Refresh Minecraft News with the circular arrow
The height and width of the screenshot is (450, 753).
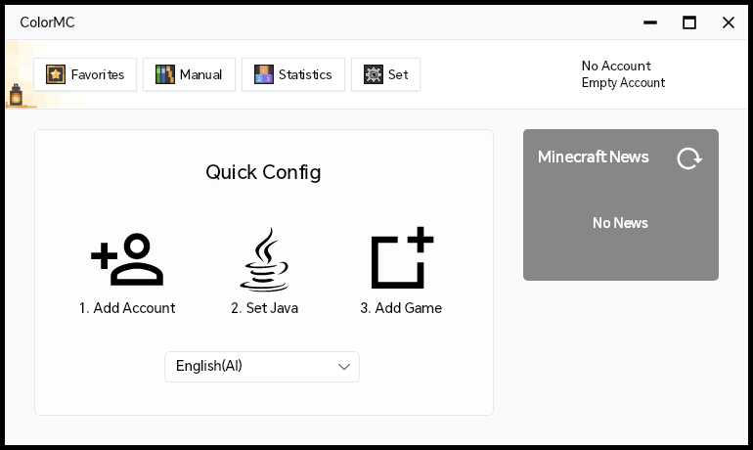[689, 158]
